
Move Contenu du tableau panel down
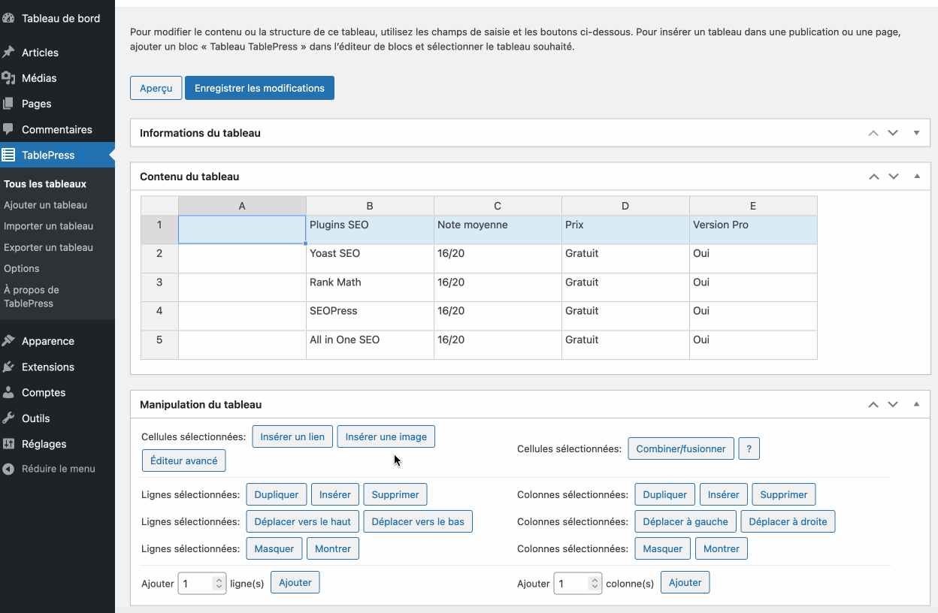(x=893, y=177)
